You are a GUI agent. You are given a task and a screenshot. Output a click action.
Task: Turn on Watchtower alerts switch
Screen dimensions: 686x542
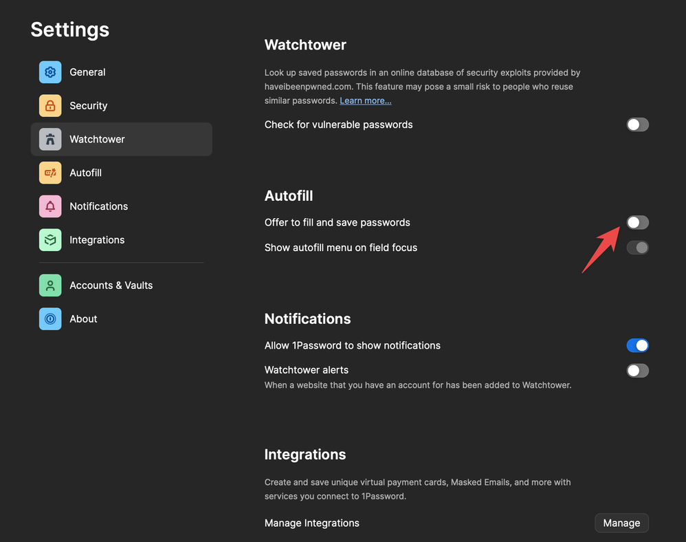637,371
